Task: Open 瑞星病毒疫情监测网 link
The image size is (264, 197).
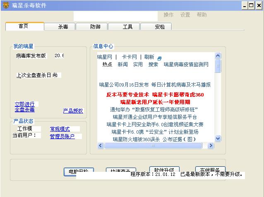Action: tap(186, 64)
